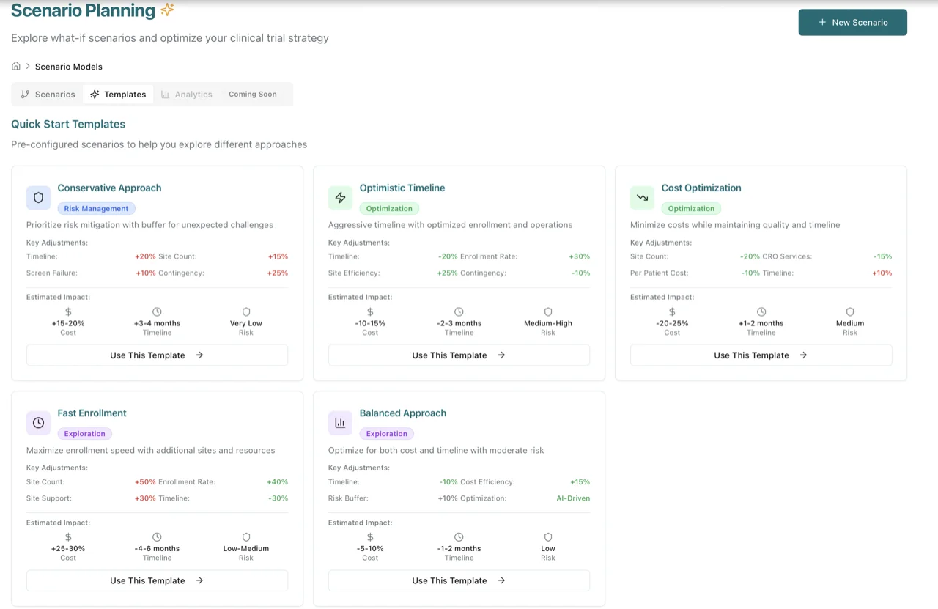
Task: Use the Fast Enrollment template
Action: [x=157, y=580]
